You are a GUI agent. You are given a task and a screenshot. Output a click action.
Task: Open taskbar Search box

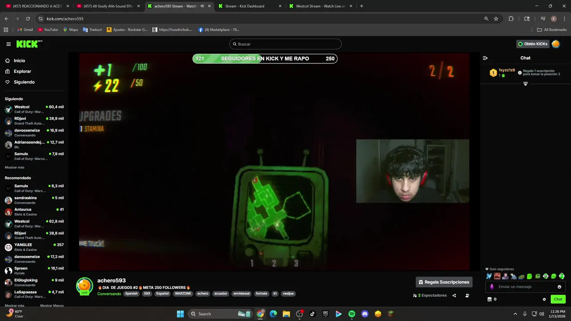pyautogui.click(x=220, y=314)
